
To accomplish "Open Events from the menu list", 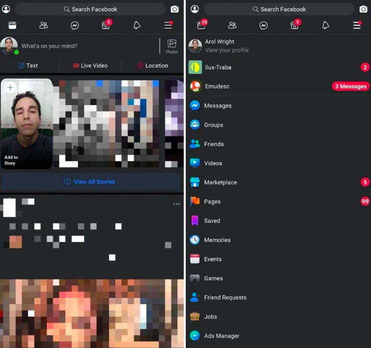I will (212, 259).
